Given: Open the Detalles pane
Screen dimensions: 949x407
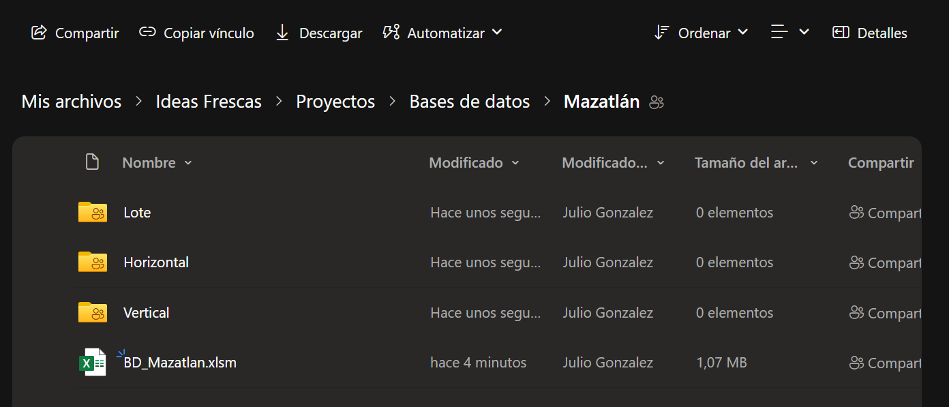Looking at the screenshot, I should point(870,33).
